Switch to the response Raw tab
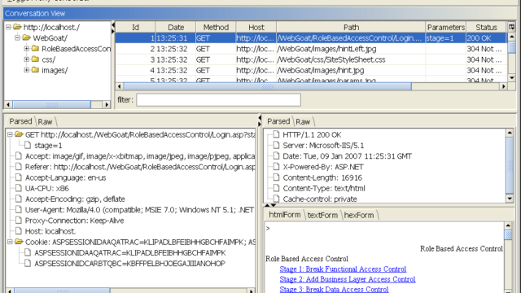This screenshot has width=521, height=293. tap(303, 121)
